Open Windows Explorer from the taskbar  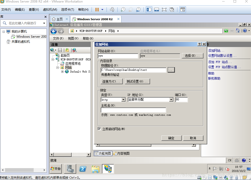pyautogui.click(x=95, y=169)
